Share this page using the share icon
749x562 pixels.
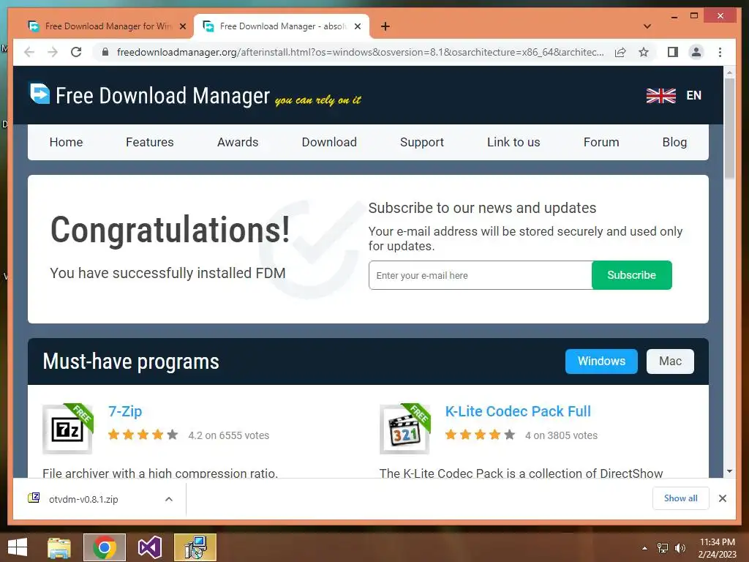coord(620,52)
